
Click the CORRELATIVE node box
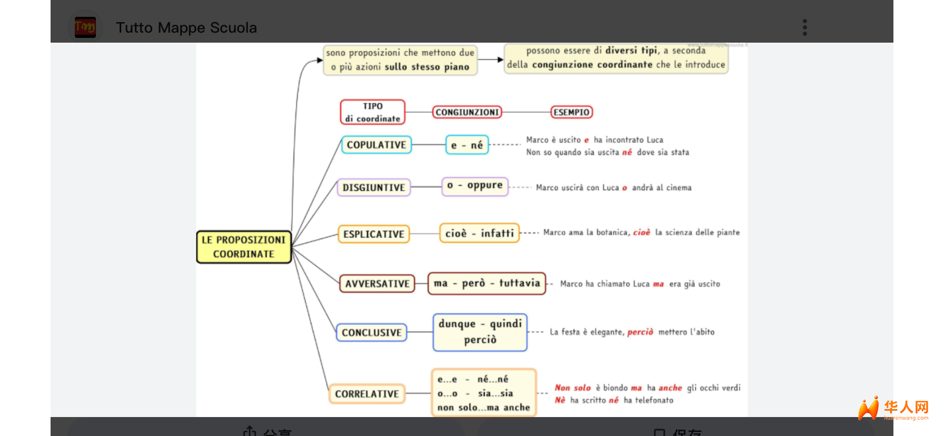(x=367, y=394)
